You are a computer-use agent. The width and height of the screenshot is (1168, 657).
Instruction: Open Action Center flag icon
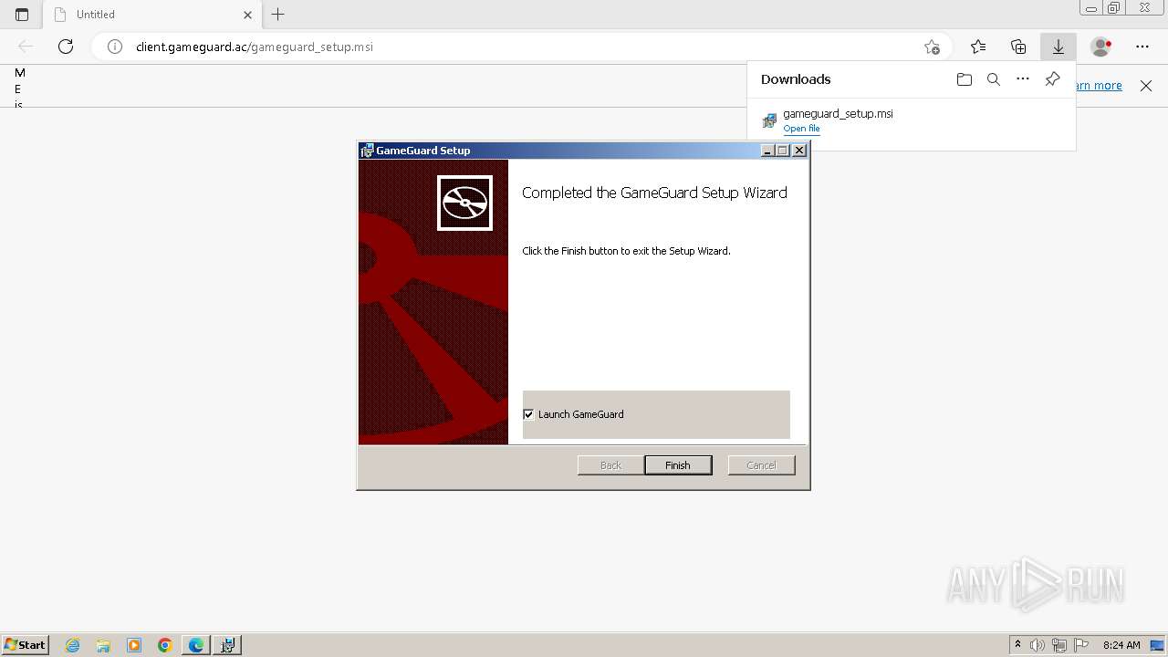tap(1081, 645)
